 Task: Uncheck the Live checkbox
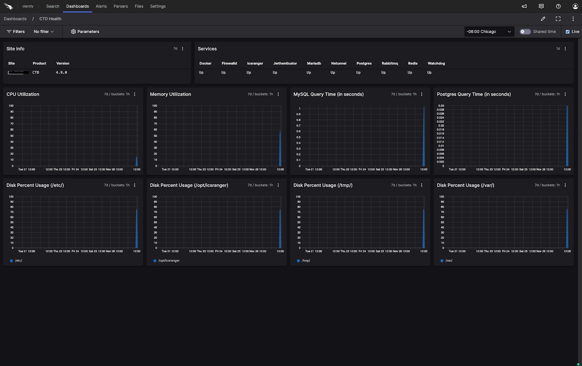point(567,32)
